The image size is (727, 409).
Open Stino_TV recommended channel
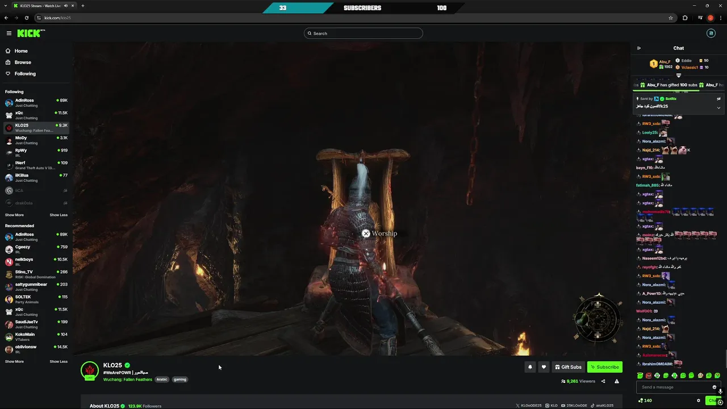click(x=36, y=274)
